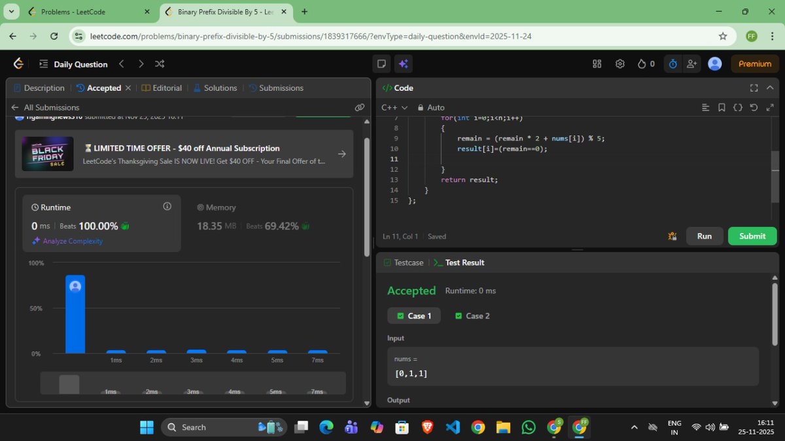Reset code with the undo arrow icon
Image resolution: width=785 pixels, height=441 pixels.
click(x=754, y=107)
